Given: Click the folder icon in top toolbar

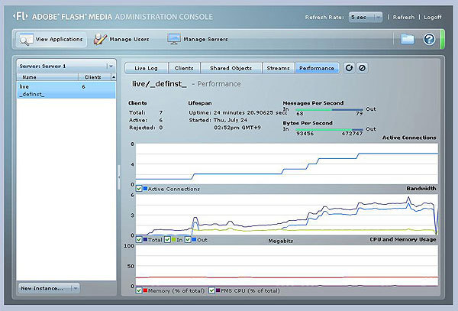Looking at the screenshot, I should tap(407, 39).
